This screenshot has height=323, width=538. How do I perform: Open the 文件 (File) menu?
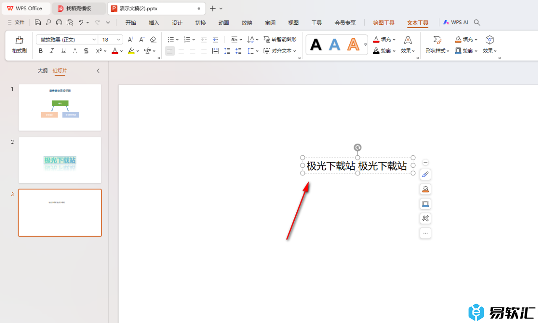16,22
